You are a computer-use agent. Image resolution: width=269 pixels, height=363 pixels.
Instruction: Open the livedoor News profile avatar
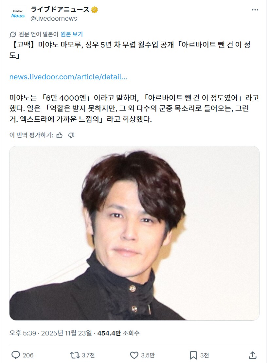pos(18,14)
